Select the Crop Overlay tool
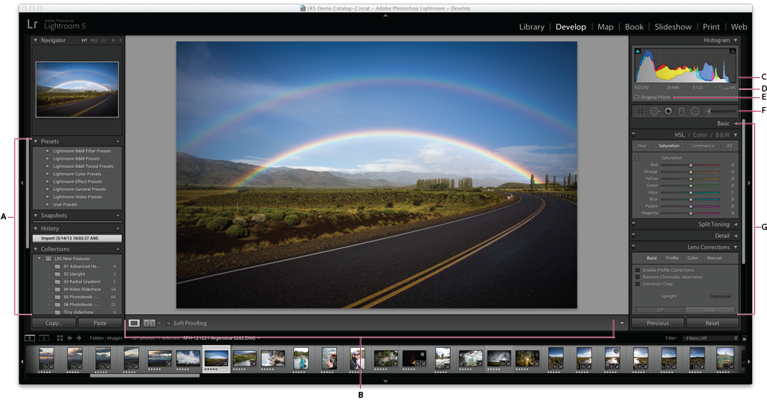Screen dimensions: 767x400 pyautogui.click(x=641, y=112)
